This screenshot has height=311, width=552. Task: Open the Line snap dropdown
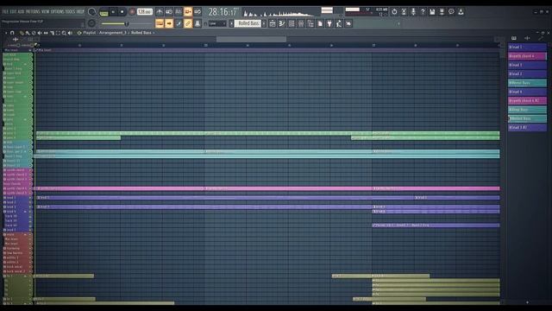coord(217,23)
